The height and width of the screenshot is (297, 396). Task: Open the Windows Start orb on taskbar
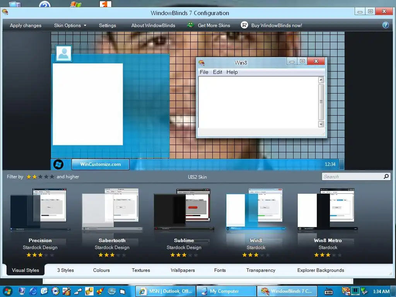coord(8,291)
